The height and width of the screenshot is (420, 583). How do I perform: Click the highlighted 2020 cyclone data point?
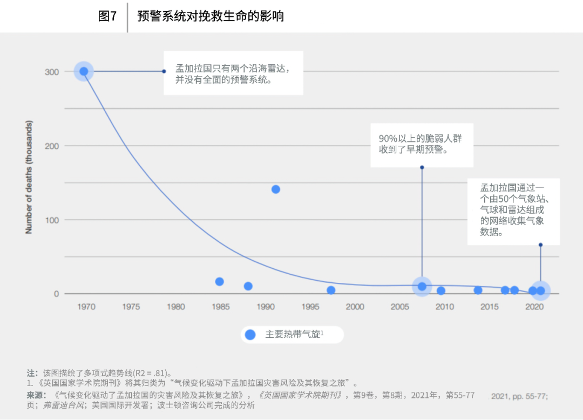[540, 290]
